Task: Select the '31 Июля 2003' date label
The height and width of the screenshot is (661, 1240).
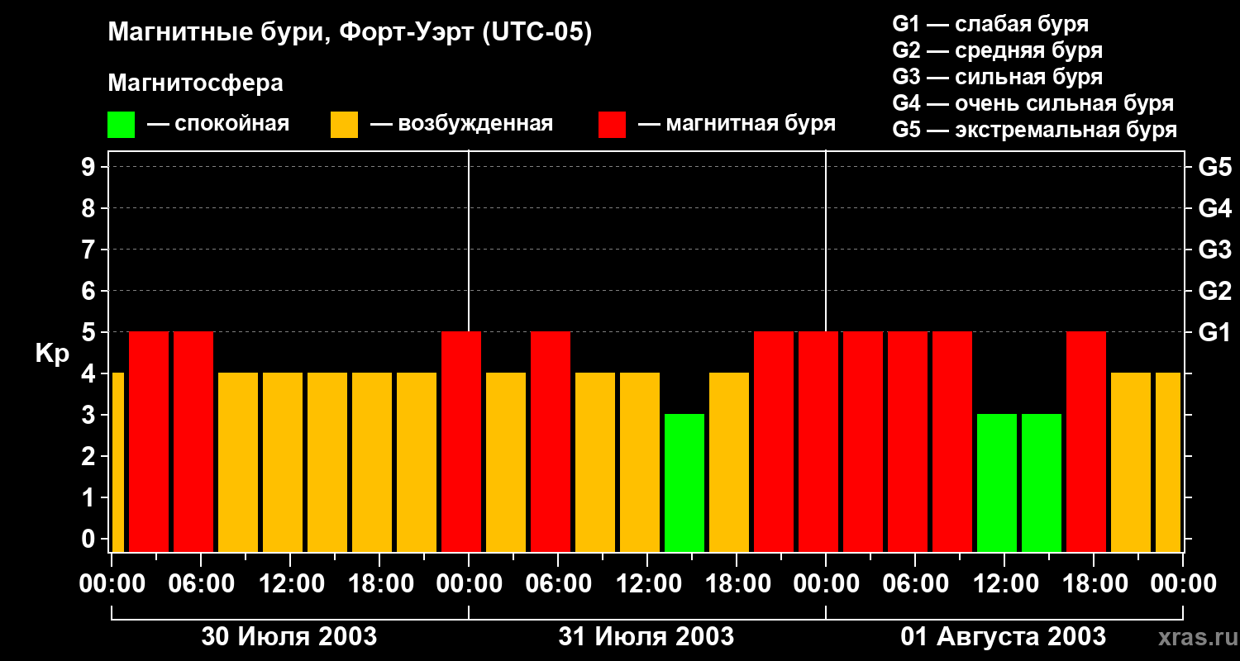Action: pos(646,636)
